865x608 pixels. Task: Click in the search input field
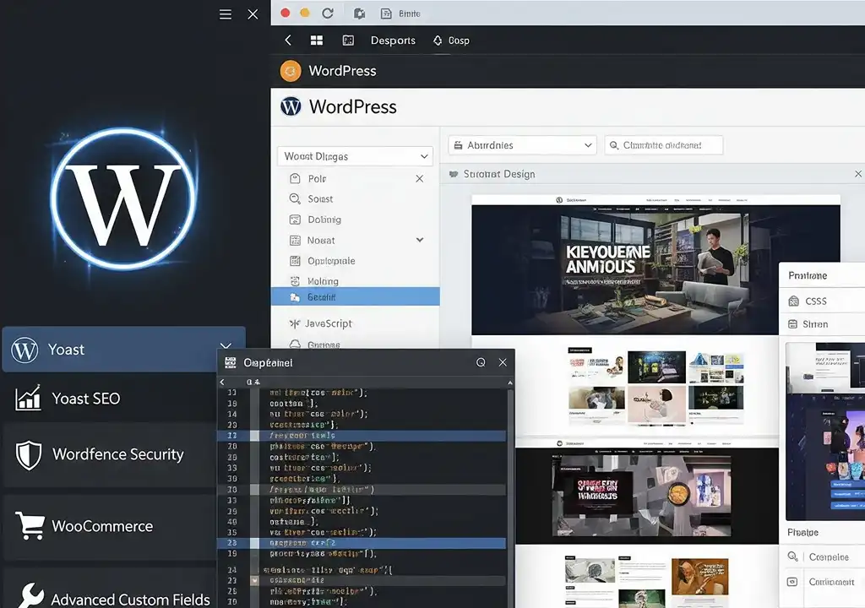point(664,145)
